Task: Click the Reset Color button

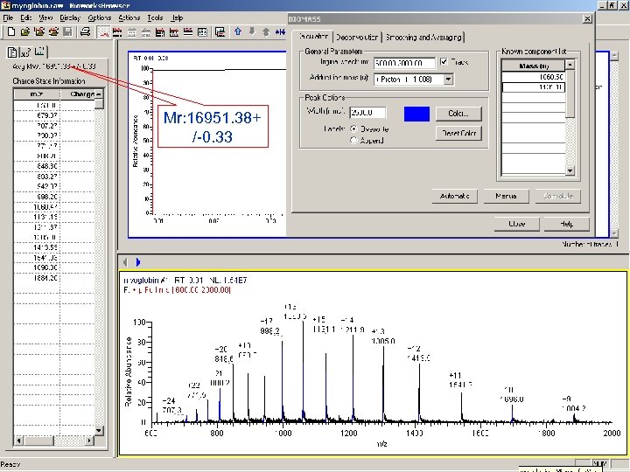Action: pyautogui.click(x=458, y=133)
